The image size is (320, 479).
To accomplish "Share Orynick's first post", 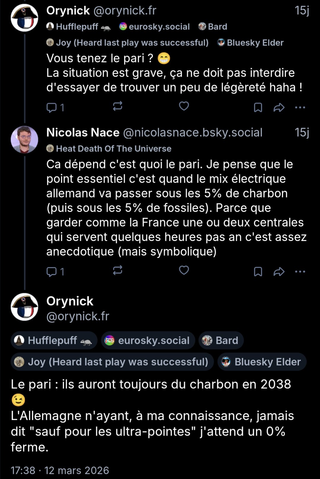I will pyautogui.click(x=279, y=107).
